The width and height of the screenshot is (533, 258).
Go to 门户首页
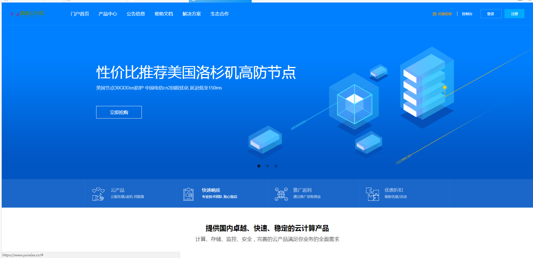tap(80, 14)
